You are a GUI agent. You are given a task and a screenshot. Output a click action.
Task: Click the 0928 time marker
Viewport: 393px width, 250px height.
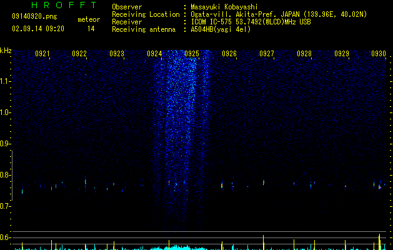click(x=304, y=54)
